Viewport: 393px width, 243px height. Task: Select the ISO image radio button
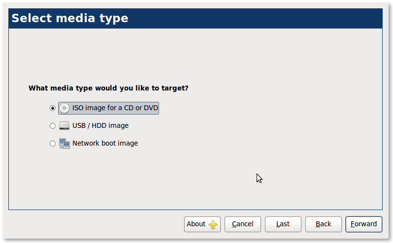(53, 108)
